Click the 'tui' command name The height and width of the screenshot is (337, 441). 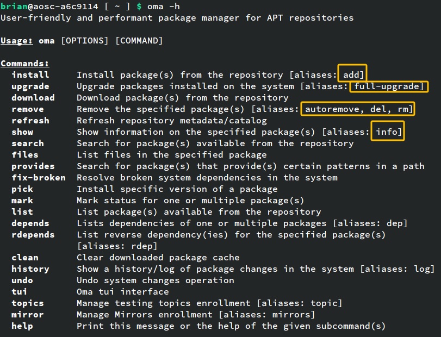point(20,292)
